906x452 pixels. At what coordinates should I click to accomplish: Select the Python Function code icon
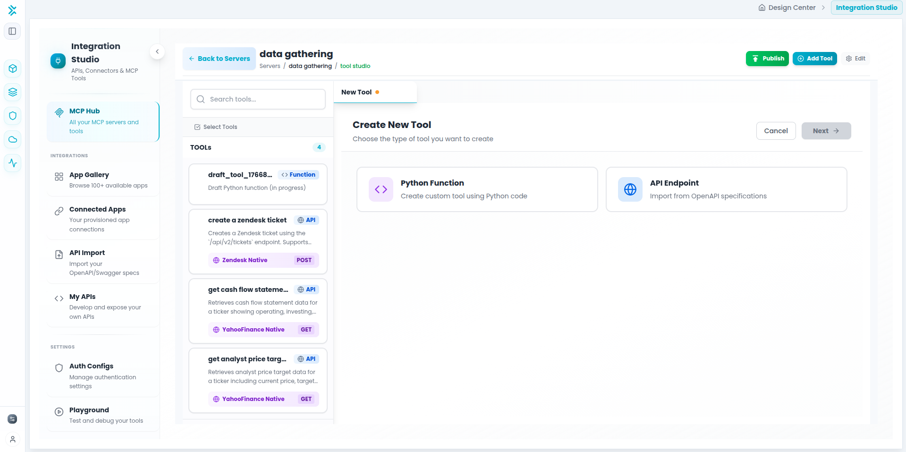pyautogui.click(x=381, y=189)
